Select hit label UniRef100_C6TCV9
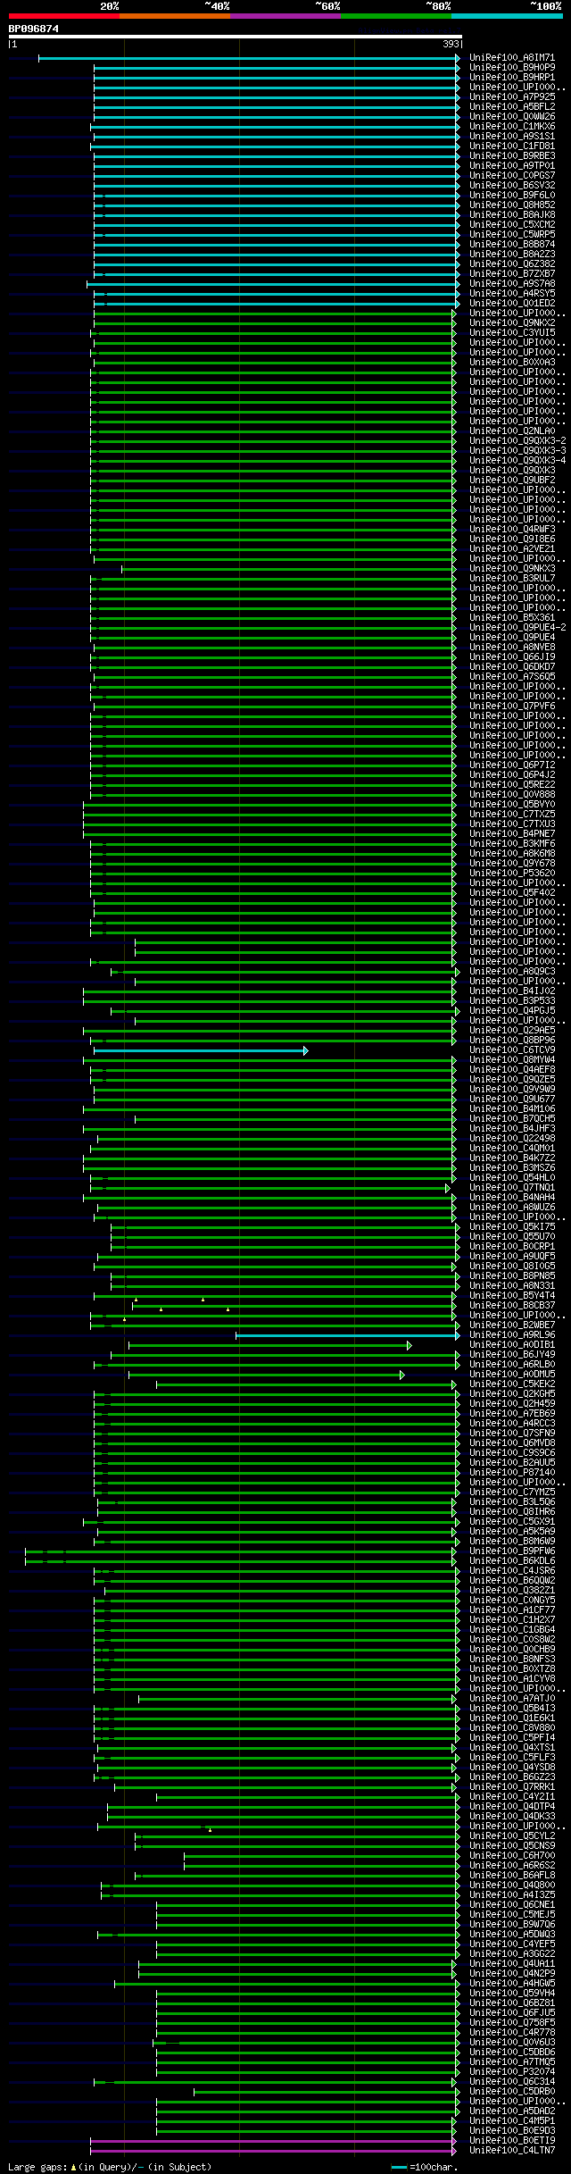 pyautogui.click(x=512, y=1050)
